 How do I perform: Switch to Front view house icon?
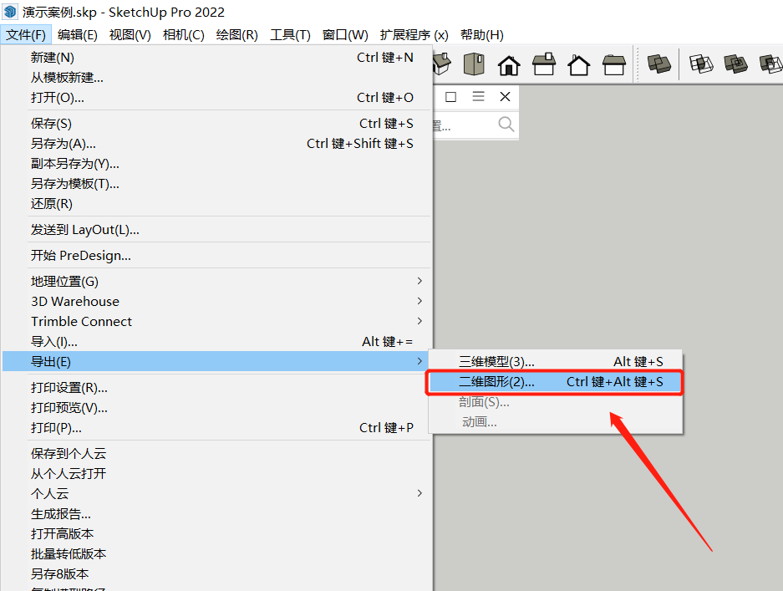[509, 64]
